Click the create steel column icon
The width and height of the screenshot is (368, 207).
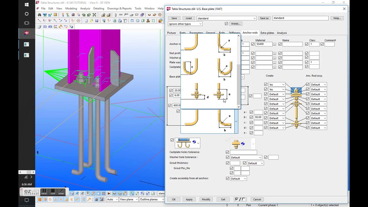(116, 15)
